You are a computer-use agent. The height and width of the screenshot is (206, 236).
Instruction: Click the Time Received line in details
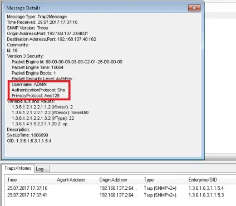point(42,22)
